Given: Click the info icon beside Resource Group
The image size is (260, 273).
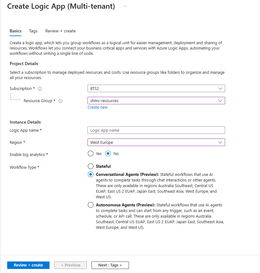Looking at the screenshot, I should (60, 101).
